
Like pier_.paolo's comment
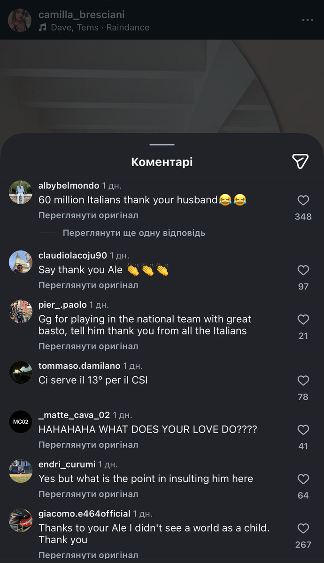(x=303, y=320)
